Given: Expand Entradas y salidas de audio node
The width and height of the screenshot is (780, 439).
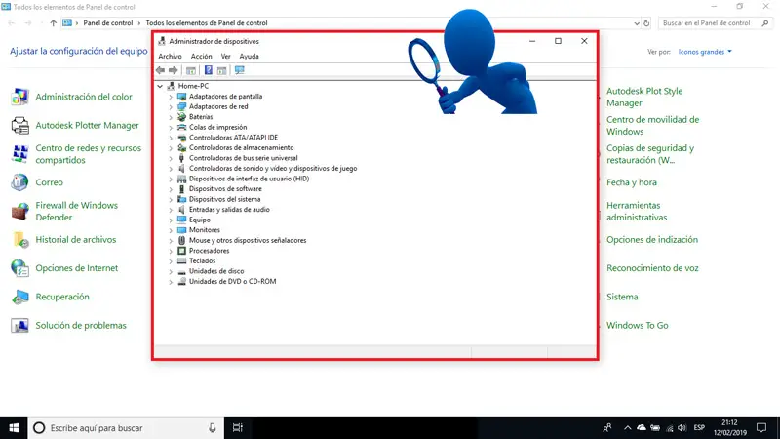Looking at the screenshot, I should [x=171, y=210].
